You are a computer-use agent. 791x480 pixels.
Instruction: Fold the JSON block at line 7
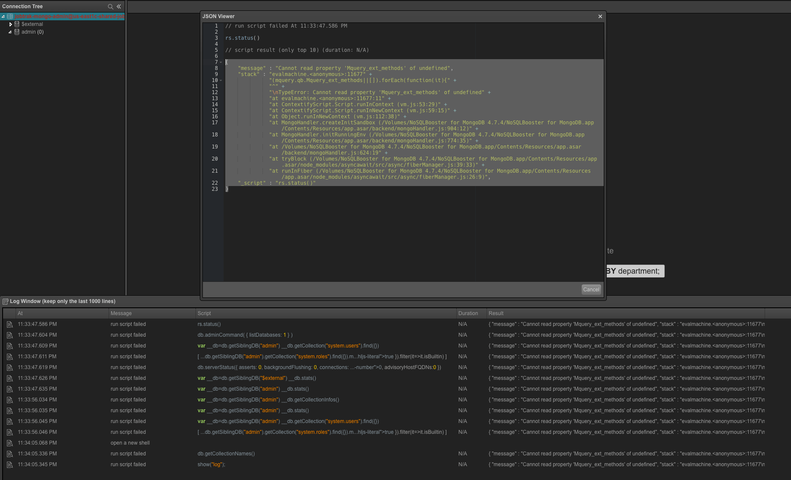(x=221, y=62)
